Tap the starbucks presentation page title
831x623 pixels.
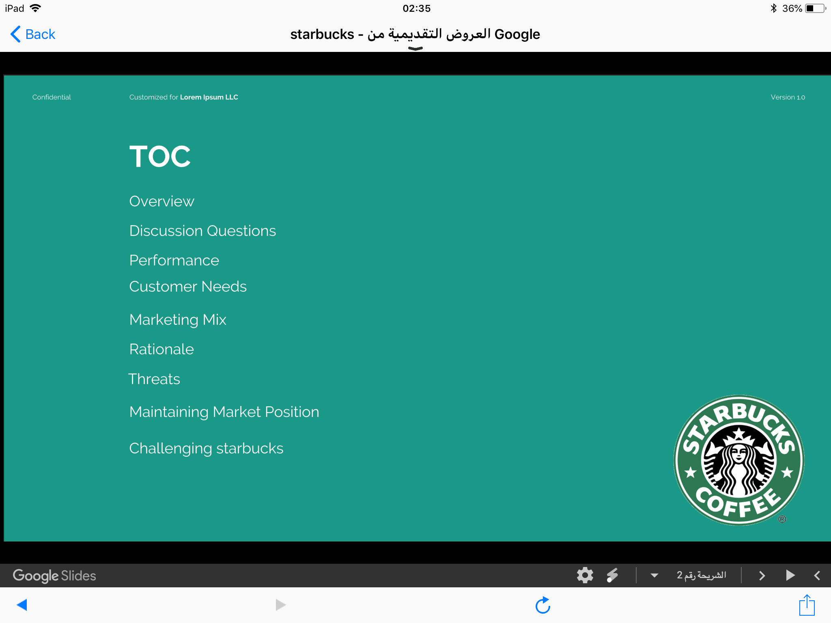pyautogui.click(x=415, y=34)
